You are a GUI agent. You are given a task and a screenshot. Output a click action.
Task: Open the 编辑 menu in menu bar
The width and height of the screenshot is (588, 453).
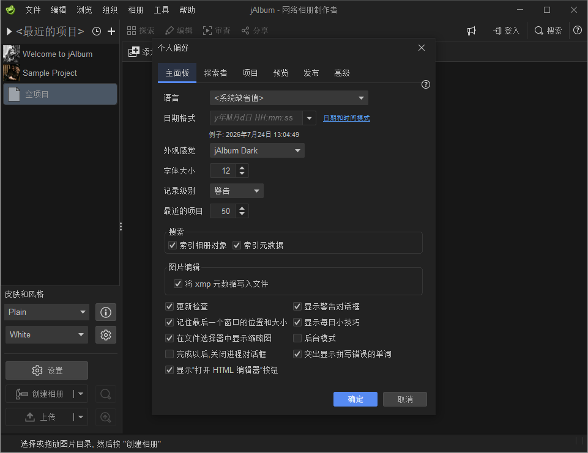tap(59, 10)
